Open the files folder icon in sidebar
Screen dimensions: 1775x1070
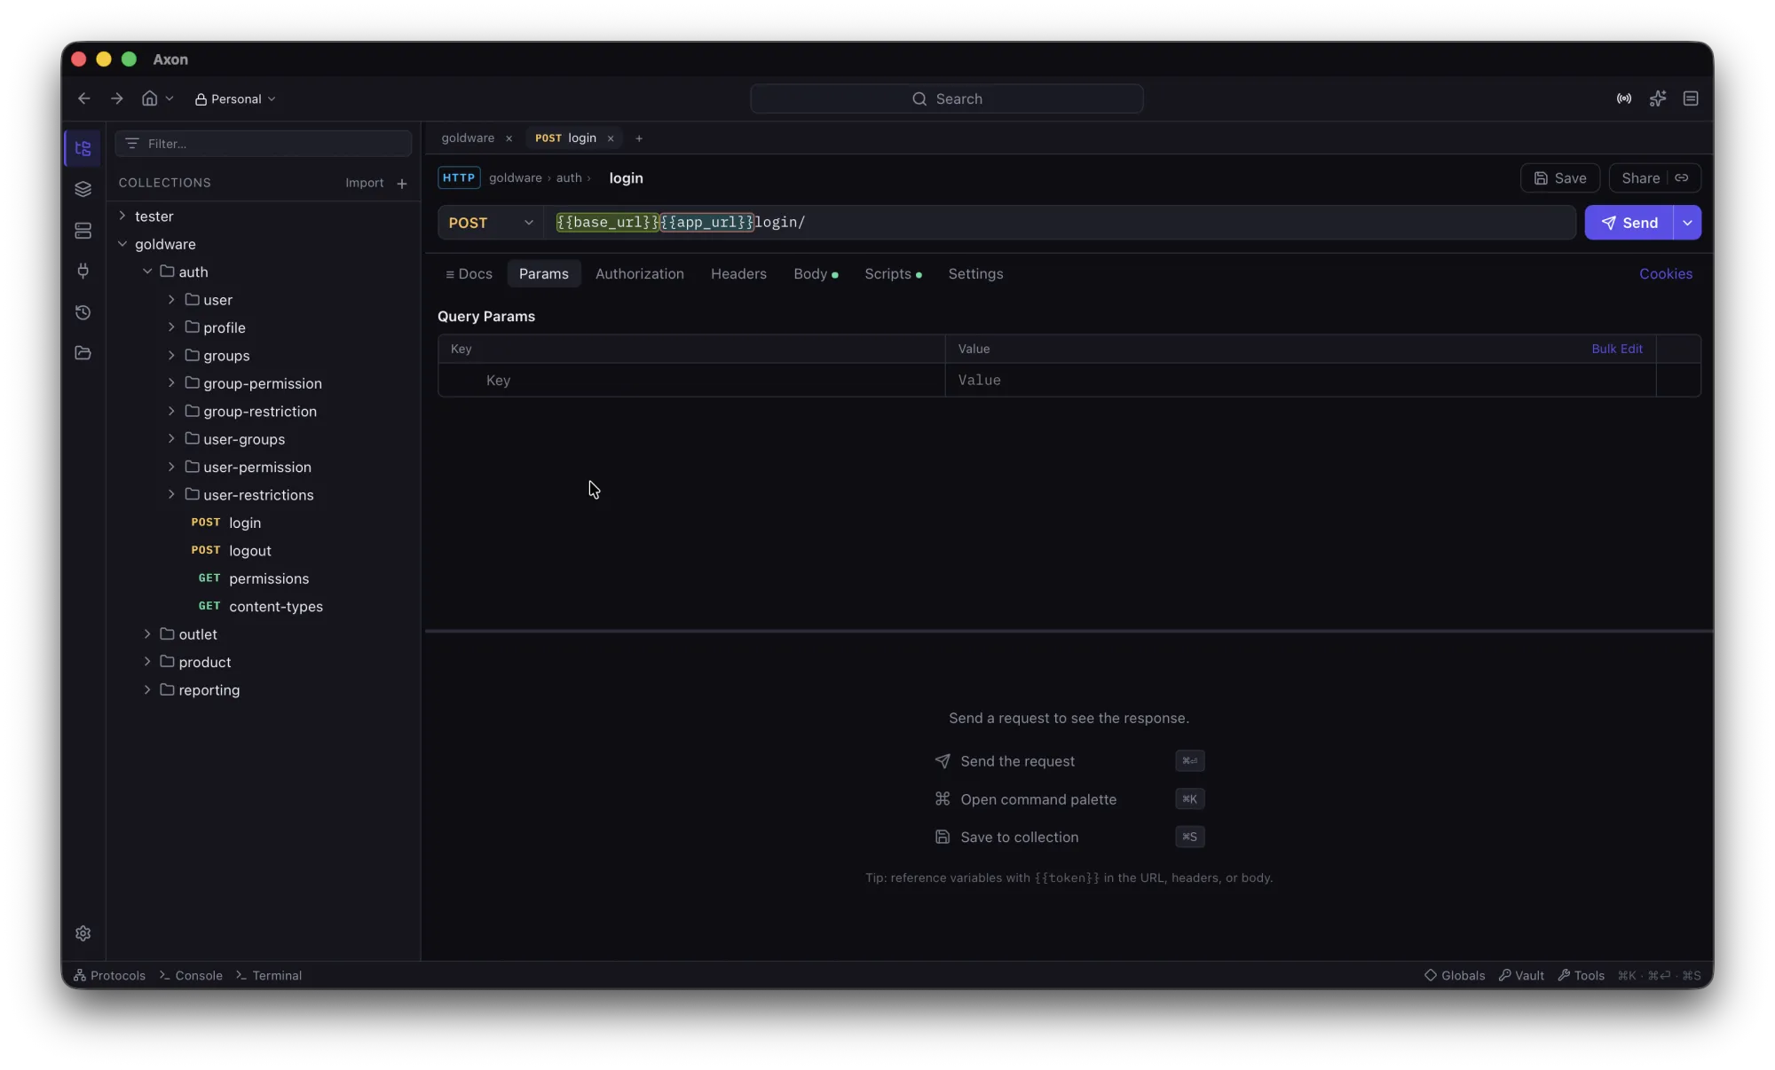[83, 353]
